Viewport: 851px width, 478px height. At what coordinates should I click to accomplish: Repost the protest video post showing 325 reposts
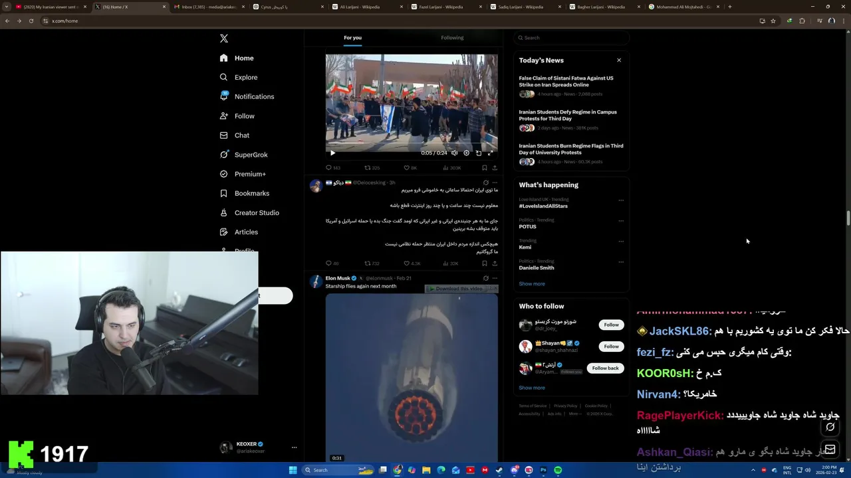[x=372, y=168]
